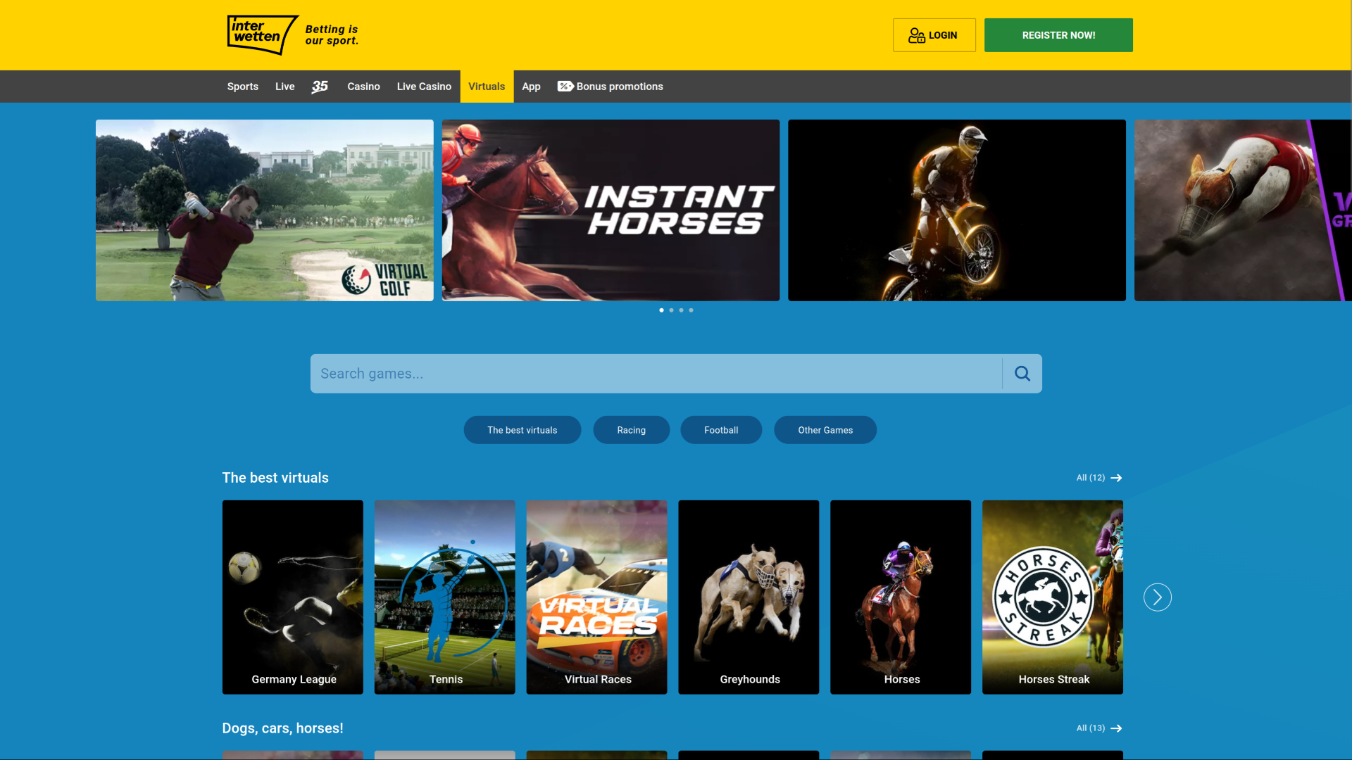Select the second carousel pagination dot
The width and height of the screenshot is (1352, 760).
tap(671, 310)
